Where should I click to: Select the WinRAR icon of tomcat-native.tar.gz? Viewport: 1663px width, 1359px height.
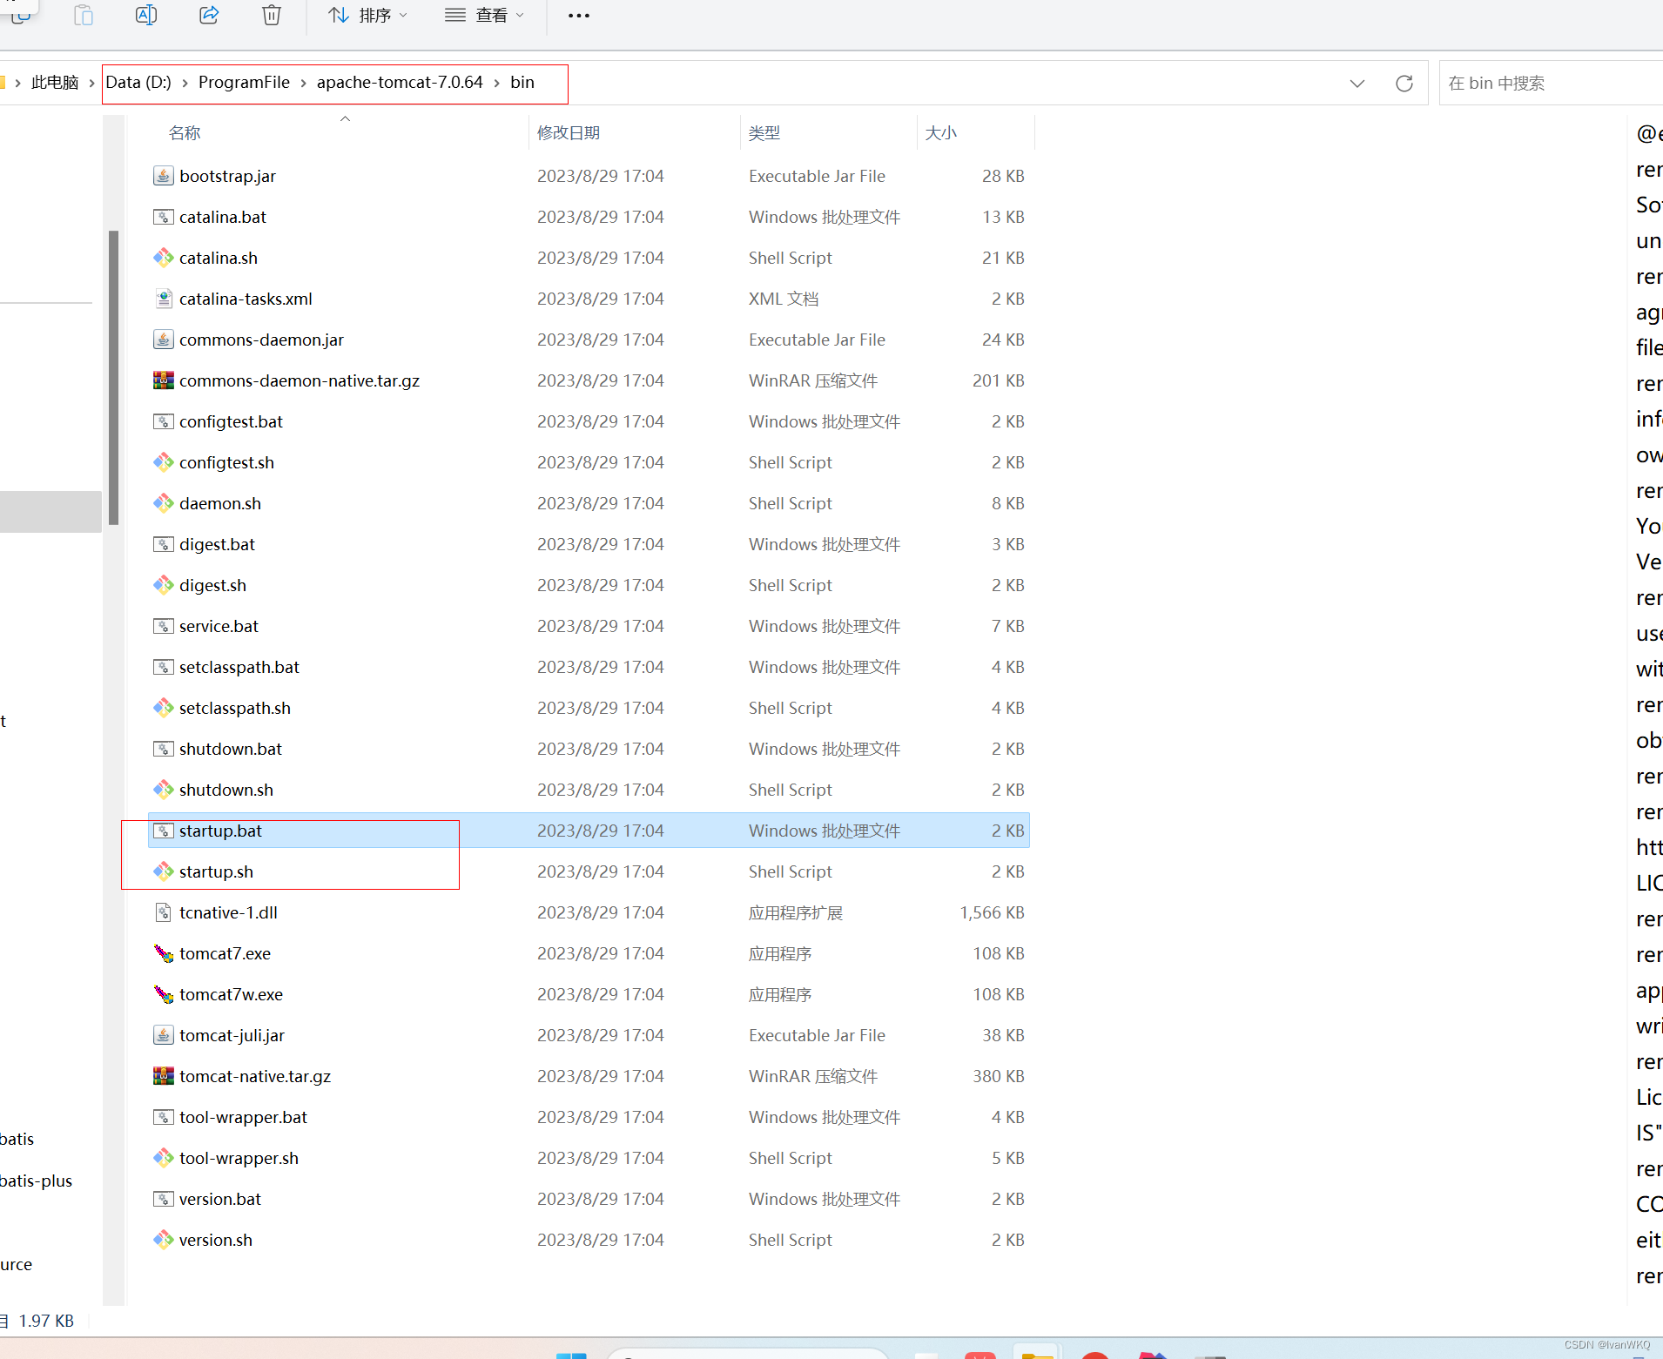163,1076
